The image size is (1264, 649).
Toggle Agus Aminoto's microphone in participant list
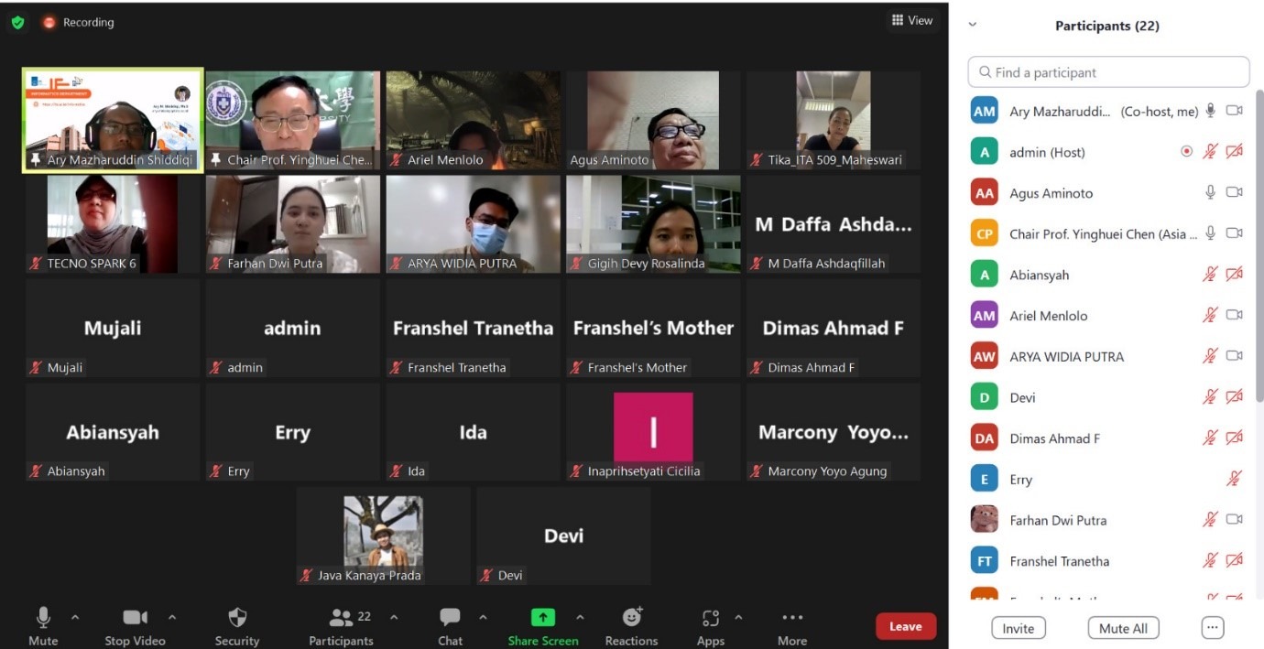(x=1210, y=192)
